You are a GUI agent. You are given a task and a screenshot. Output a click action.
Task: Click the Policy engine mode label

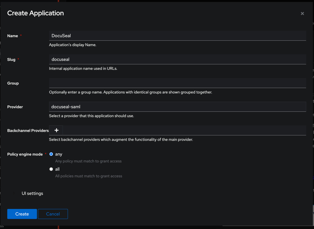click(25, 154)
